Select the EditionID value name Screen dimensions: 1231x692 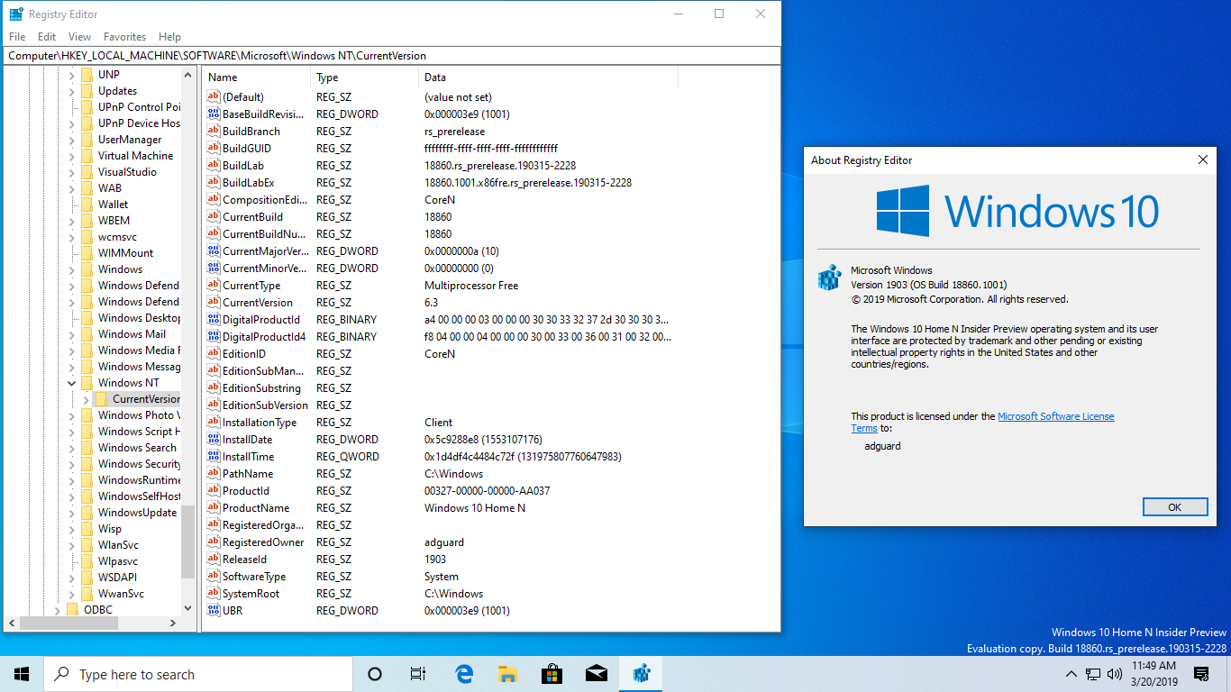pos(244,353)
